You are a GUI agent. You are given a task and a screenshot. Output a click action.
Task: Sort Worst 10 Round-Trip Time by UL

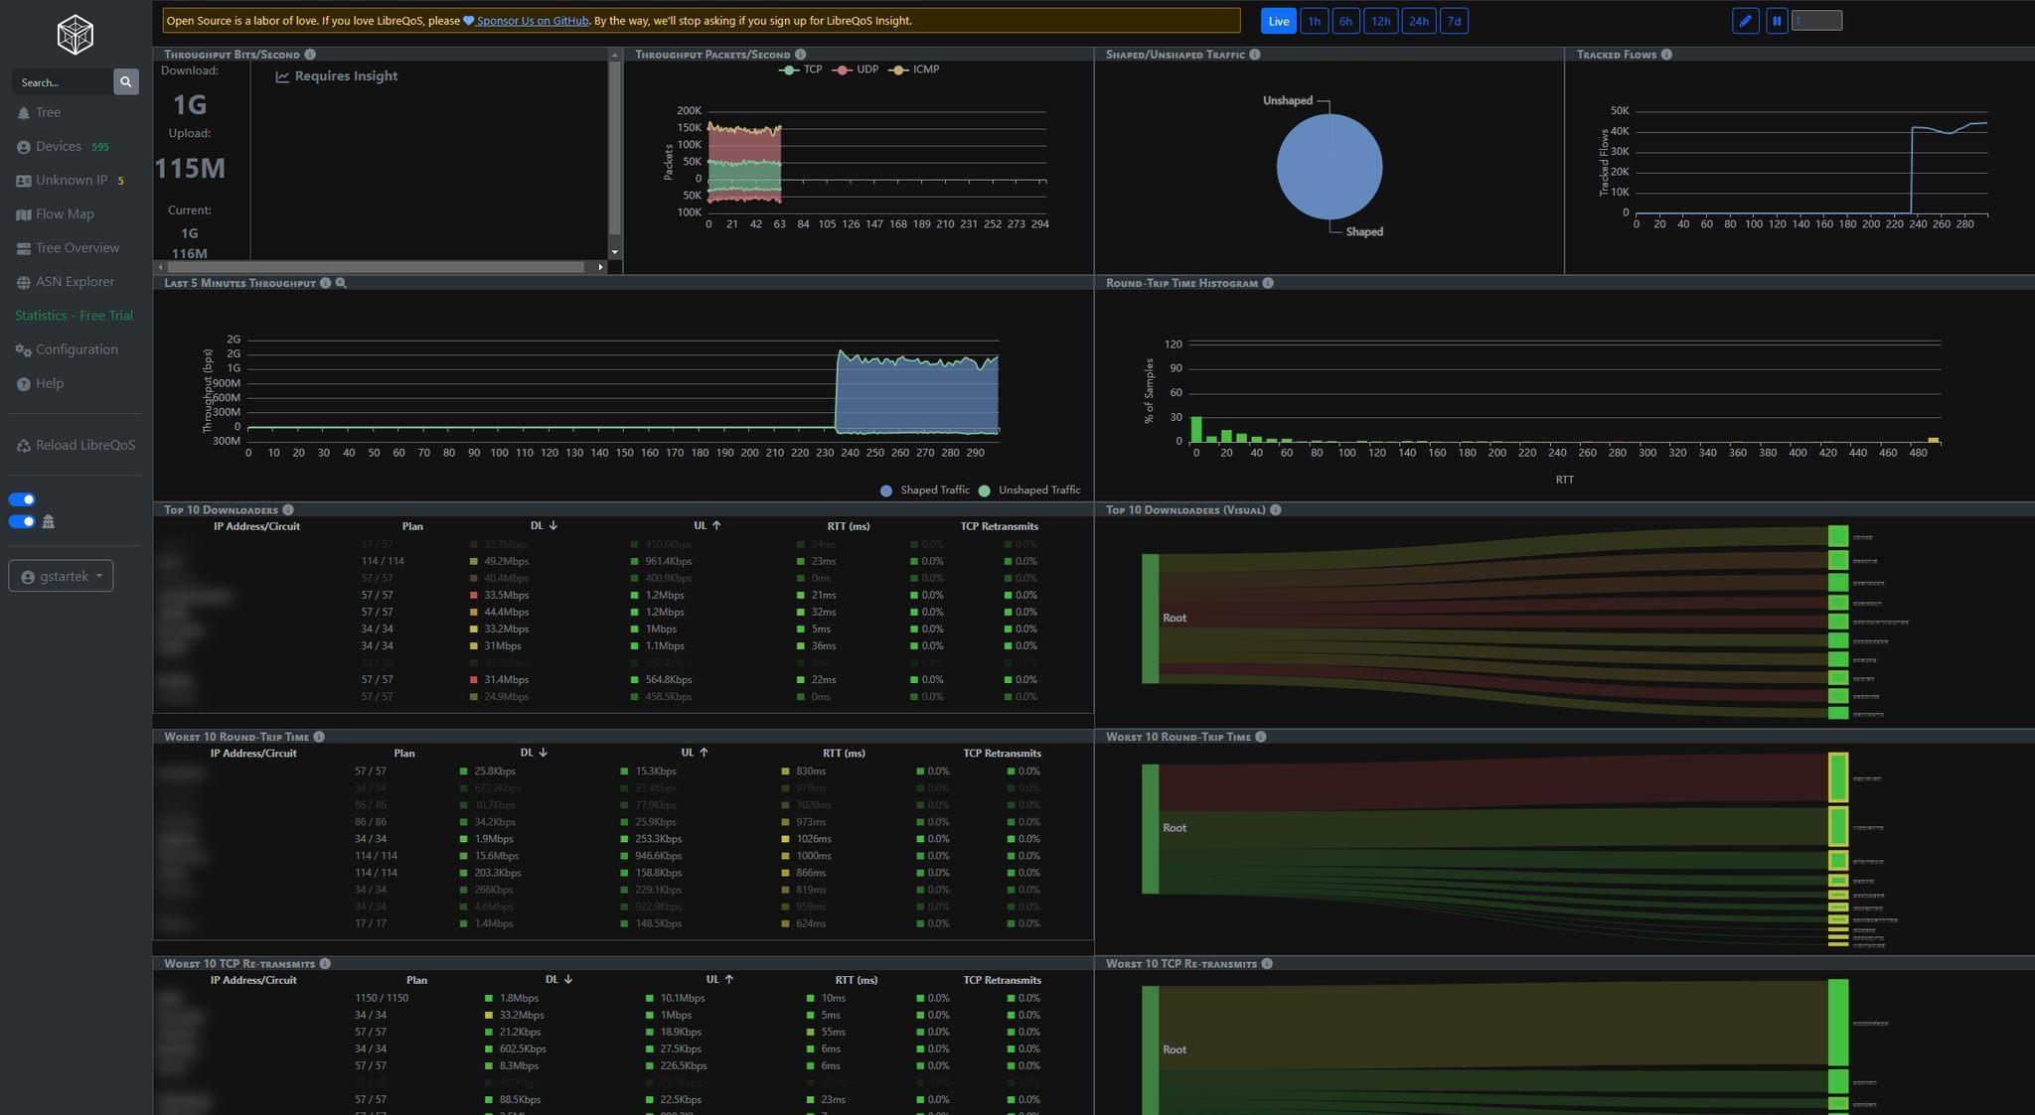tap(695, 754)
